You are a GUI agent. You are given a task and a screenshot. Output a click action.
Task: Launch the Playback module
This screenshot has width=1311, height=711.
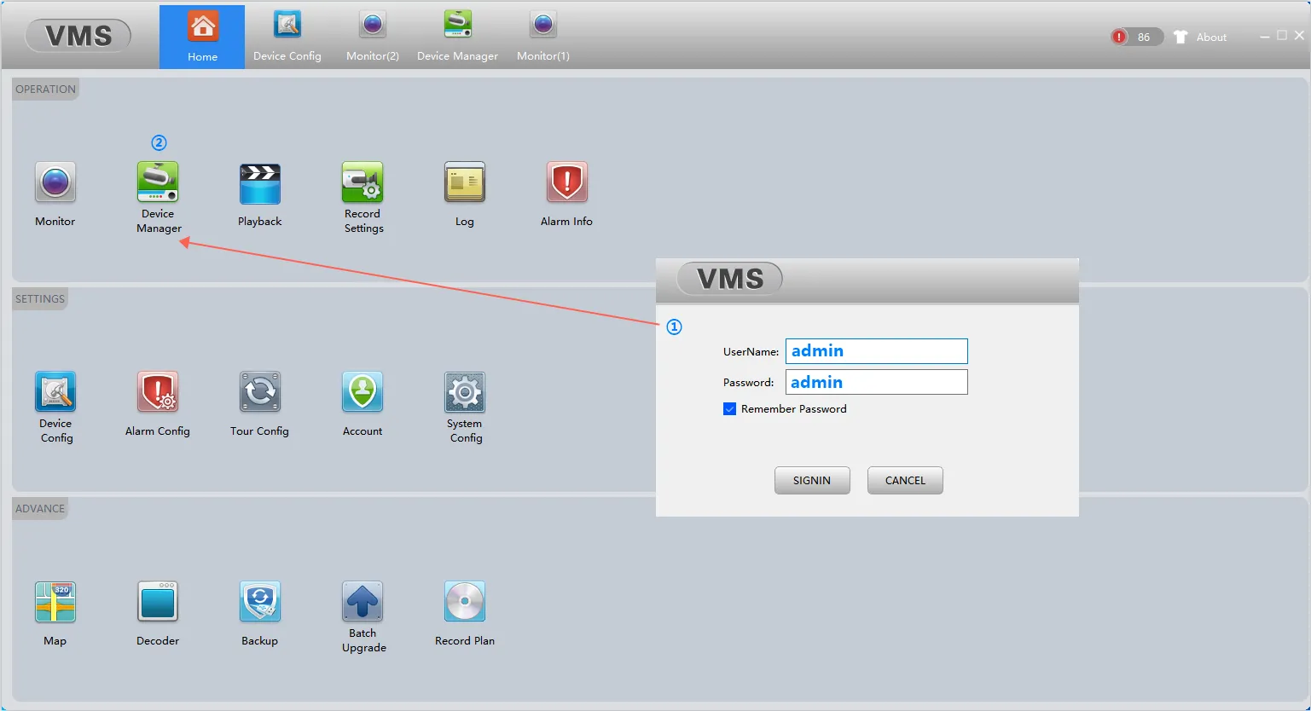pyautogui.click(x=260, y=182)
